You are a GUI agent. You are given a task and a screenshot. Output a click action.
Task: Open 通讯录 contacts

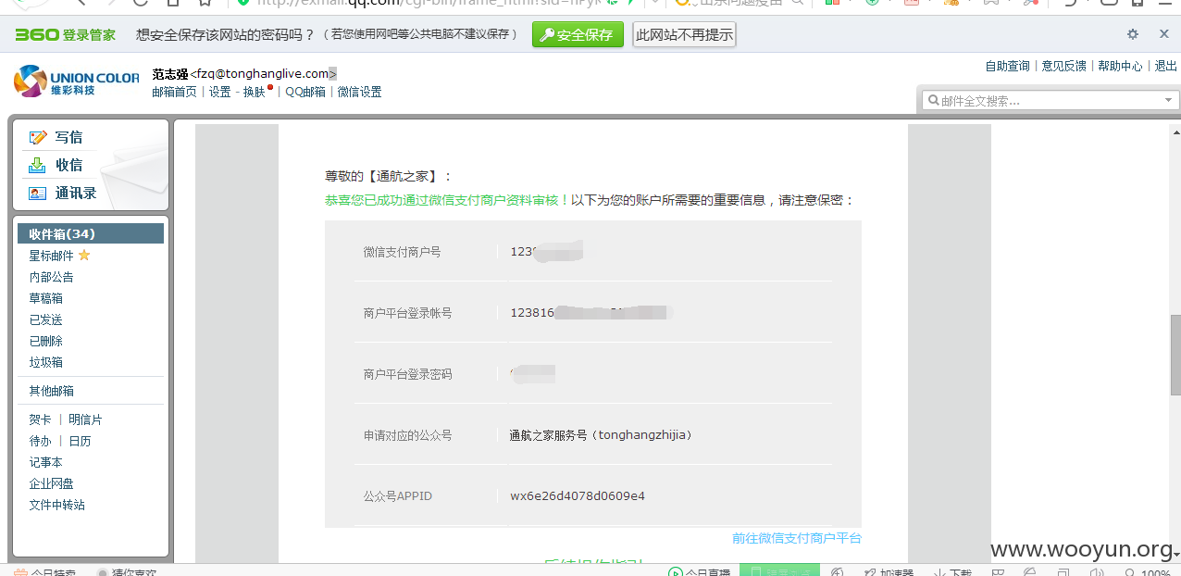click(76, 193)
